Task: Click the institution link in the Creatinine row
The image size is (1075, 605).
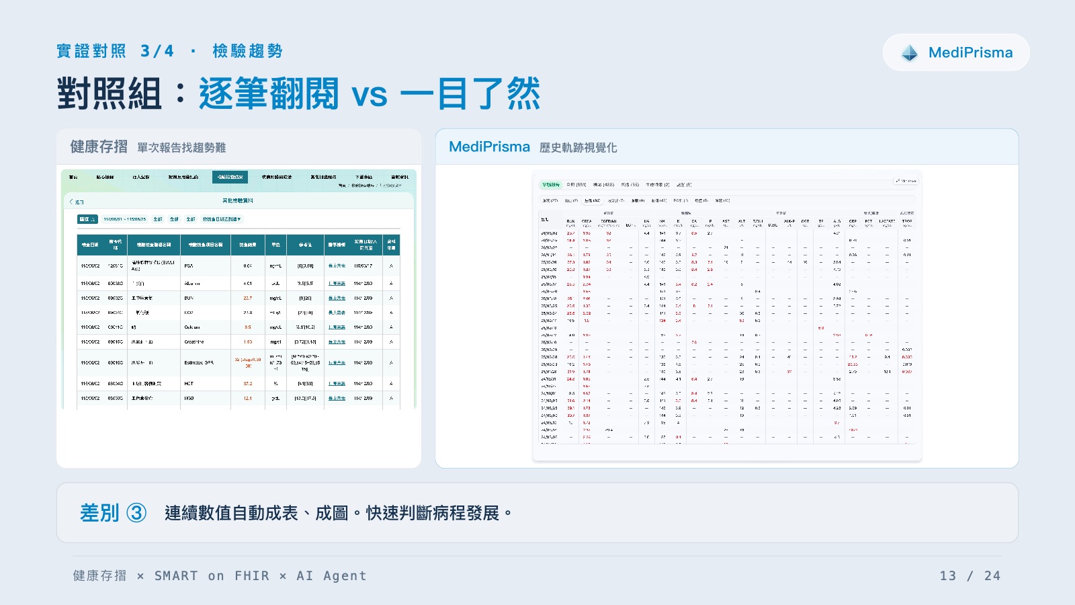Action: tap(337, 342)
